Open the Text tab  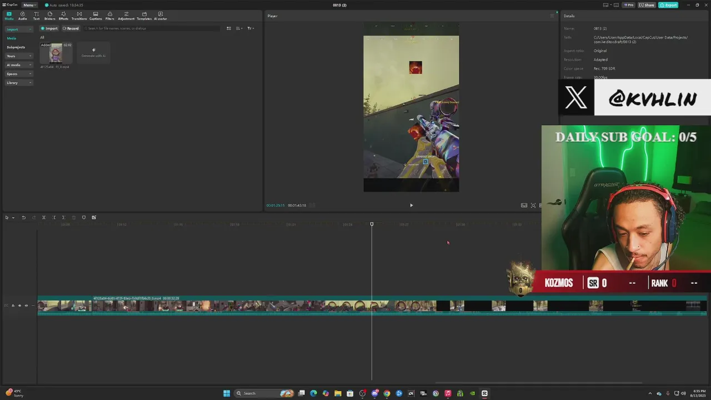pyautogui.click(x=36, y=16)
